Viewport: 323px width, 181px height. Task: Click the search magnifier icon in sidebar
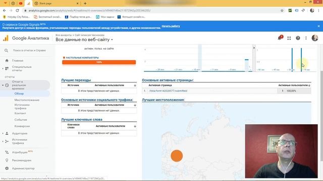(7, 50)
